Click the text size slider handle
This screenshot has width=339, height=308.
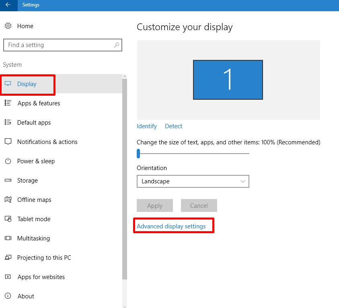pos(138,153)
